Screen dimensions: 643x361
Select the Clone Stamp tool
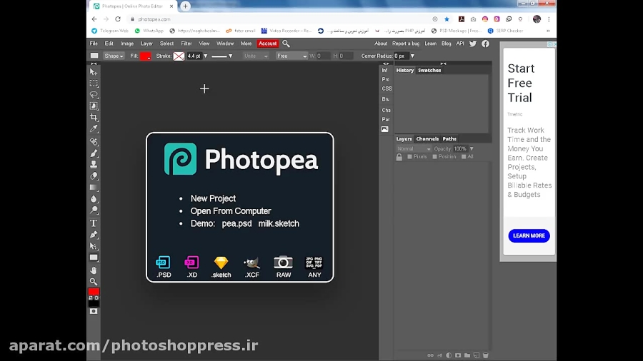[94, 165]
